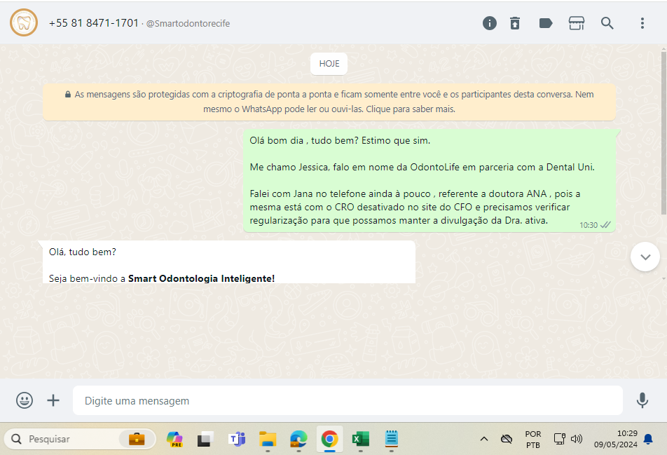Click the Smart Odontologia Inteligente welcome message
This screenshot has height=455, width=667.
click(x=229, y=262)
